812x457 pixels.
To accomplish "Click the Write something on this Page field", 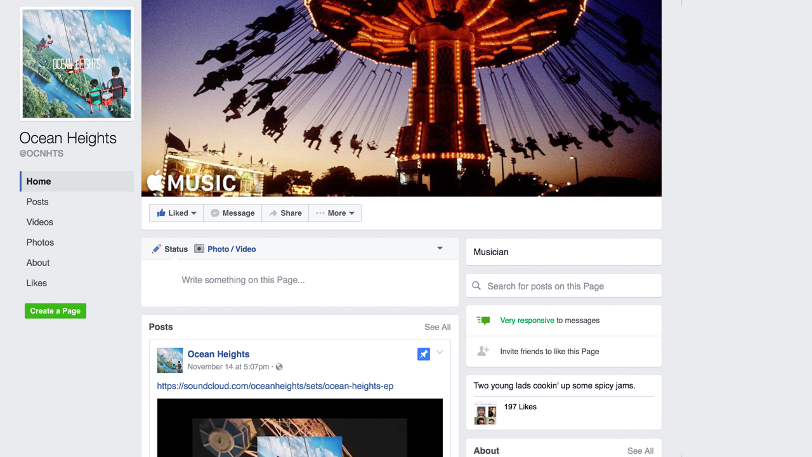I will coord(299,280).
